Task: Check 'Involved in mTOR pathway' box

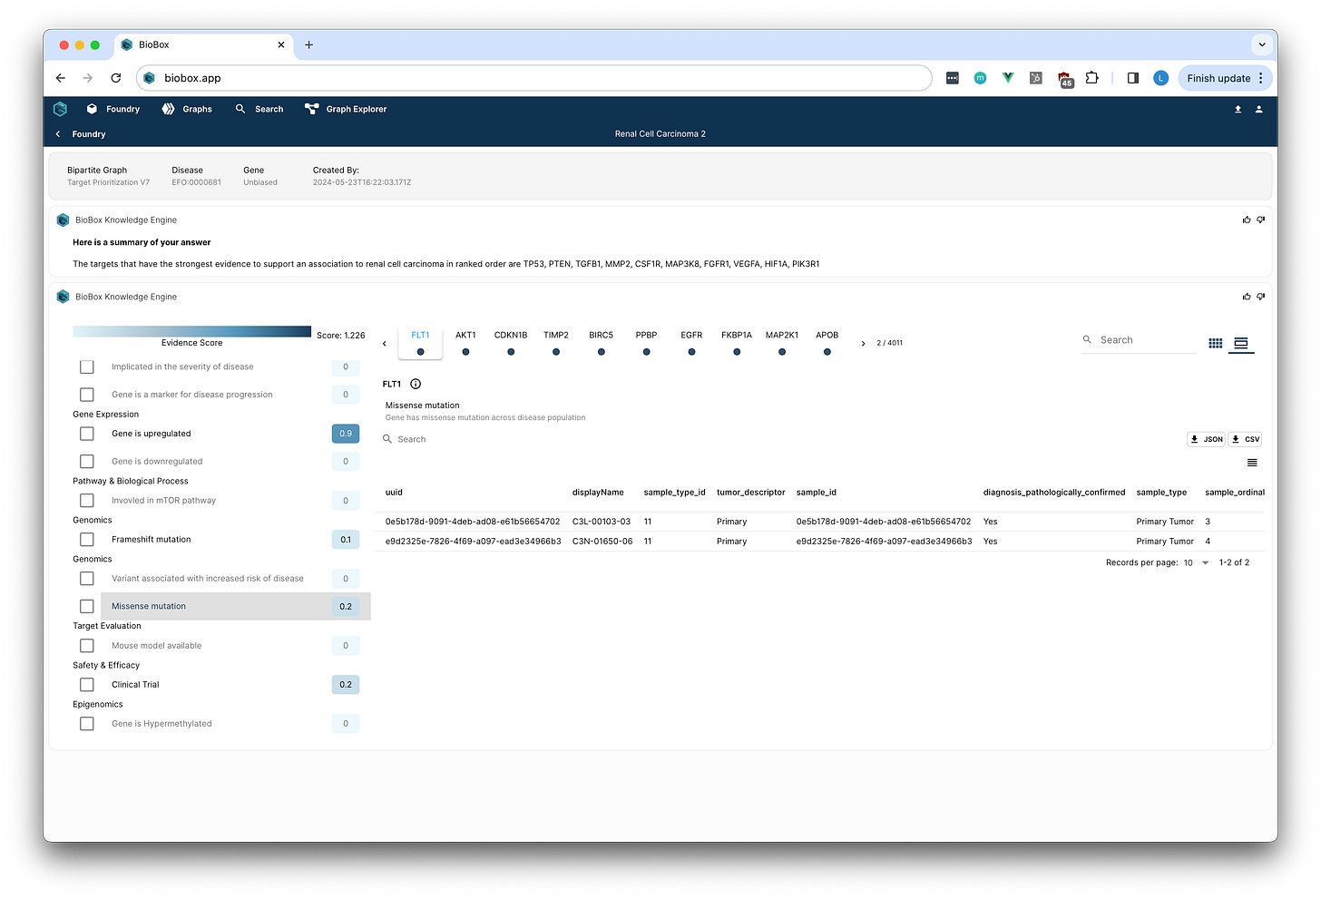Action: pos(87,500)
